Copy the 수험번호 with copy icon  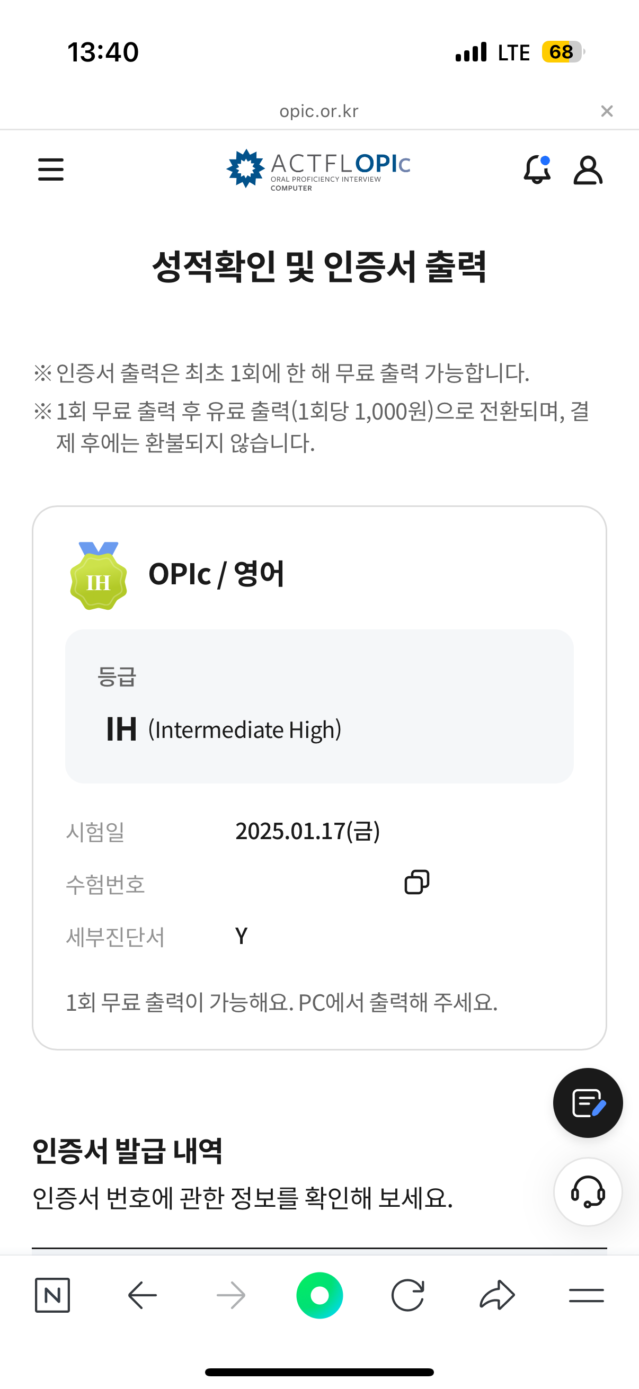pyautogui.click(x=417, y=882)
